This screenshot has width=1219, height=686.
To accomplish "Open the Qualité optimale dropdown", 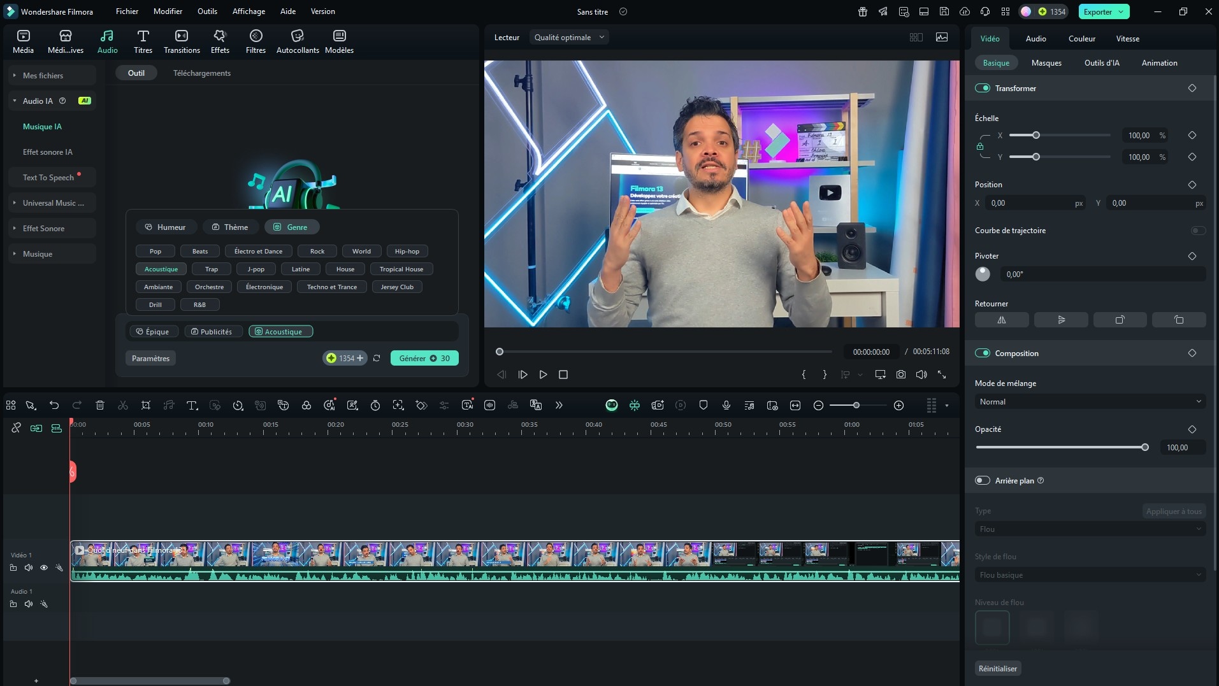I will point(568,38).
